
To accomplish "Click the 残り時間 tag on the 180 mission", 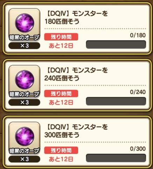I will tap(61, 37).
